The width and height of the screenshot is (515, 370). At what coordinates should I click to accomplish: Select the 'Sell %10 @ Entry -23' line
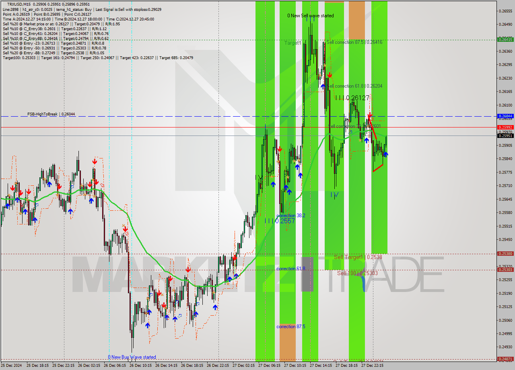point(53,43)
